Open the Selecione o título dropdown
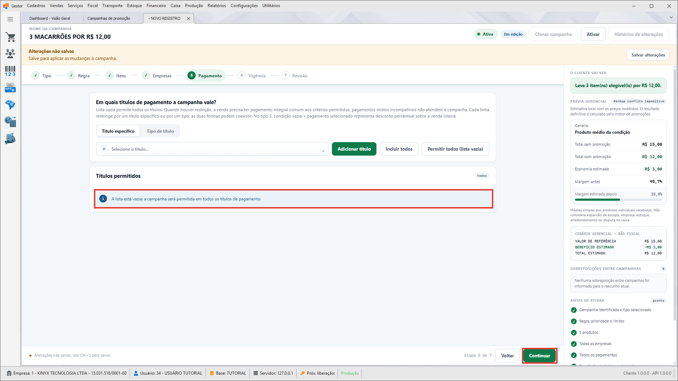Viewport: 678px width, 381px height. (x=212, y=149)
